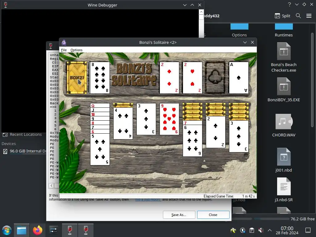
Task: Launch Firefox from taskbar
Action: (x=37, y=230)
